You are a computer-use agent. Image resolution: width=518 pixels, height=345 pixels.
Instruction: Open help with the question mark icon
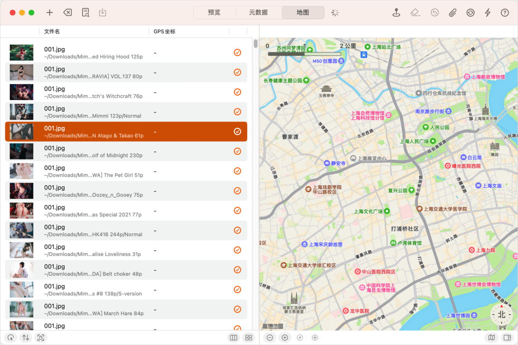[505, 12]
